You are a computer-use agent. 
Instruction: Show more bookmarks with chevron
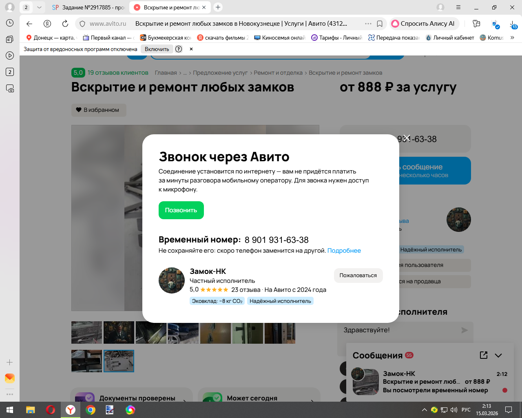(512, 38)
